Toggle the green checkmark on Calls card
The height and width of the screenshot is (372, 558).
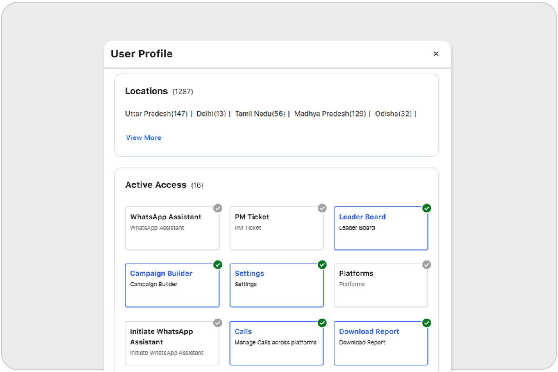[322, 323]
